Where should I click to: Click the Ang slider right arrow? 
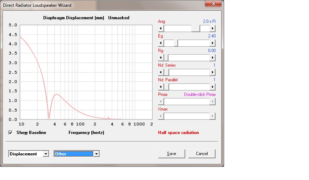tap(212, 29)
